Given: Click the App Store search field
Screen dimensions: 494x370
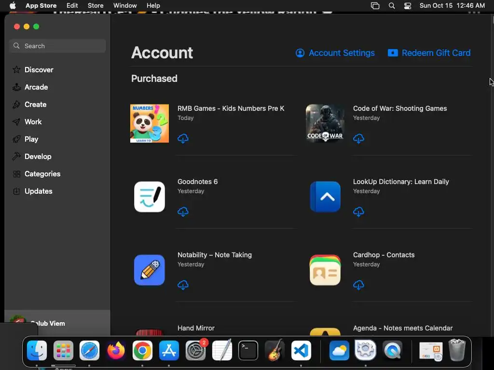Looking at the screenshot, I should click(x=57, y=46).
